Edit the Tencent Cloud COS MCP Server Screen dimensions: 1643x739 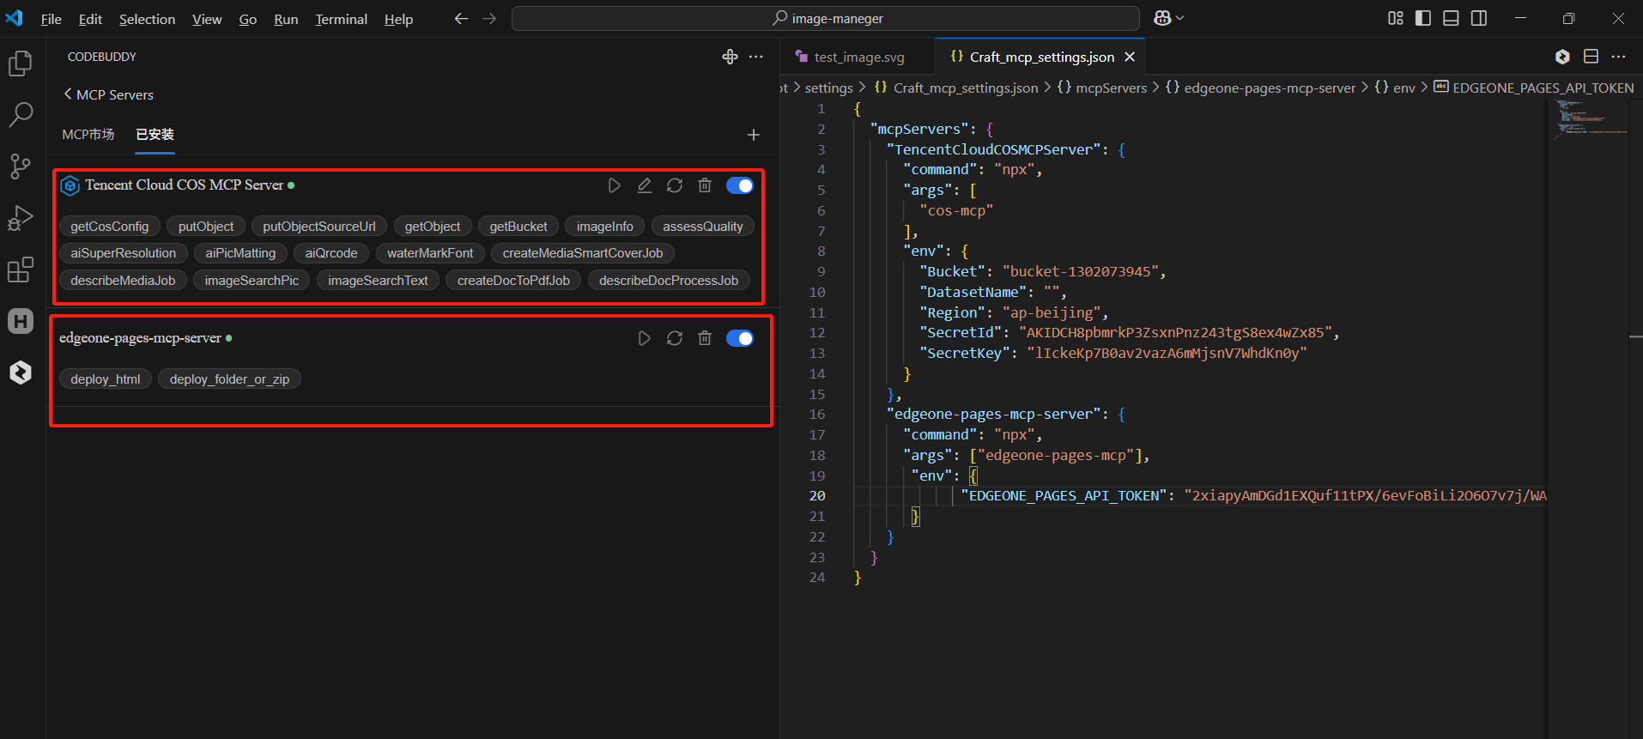click(645, 185)
